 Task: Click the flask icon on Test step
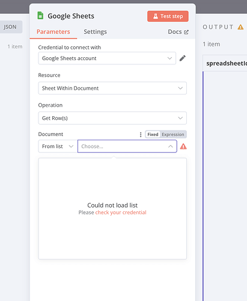click(x=156, y=16)
